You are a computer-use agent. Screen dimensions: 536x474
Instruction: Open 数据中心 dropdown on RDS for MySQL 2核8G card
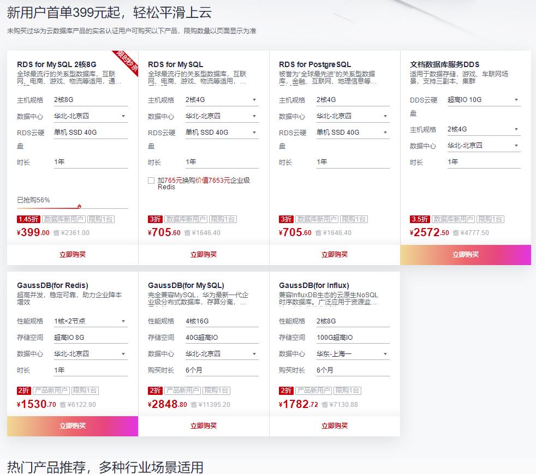click(90, 116)
